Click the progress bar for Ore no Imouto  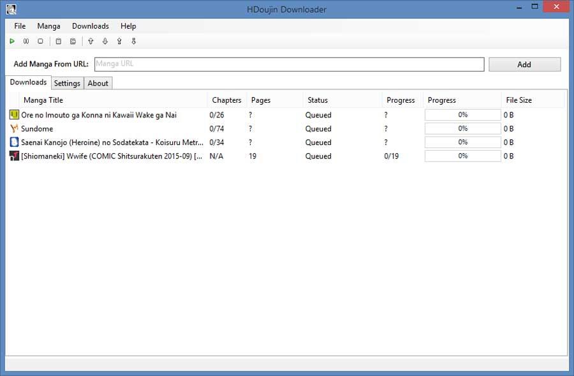[x=463, y=115]
